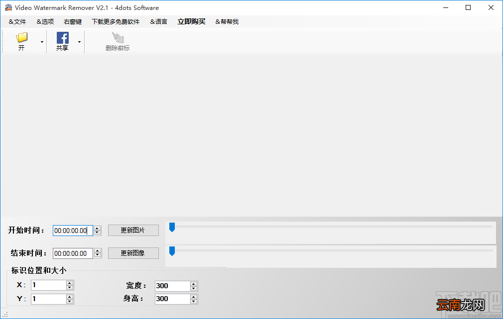The image size is (503, 319).
Task: Open the 右窗键 menu
Action: point(73,22)
